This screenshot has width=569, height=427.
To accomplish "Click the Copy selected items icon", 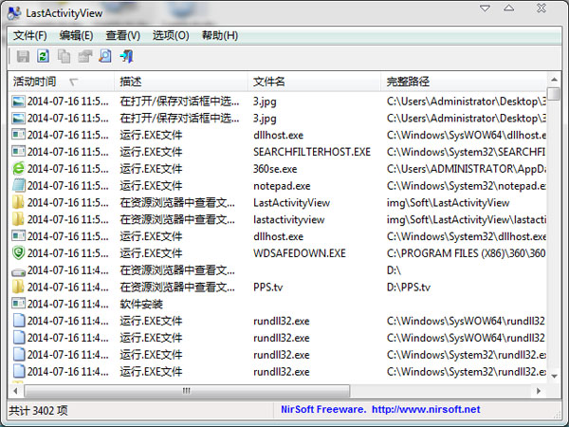I will click(64, 56).
